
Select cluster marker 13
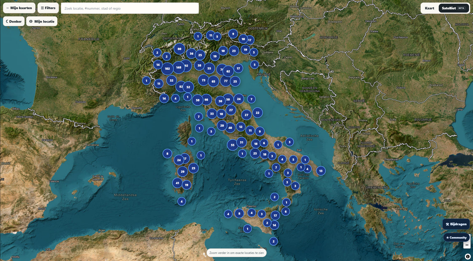coord(321,171)
